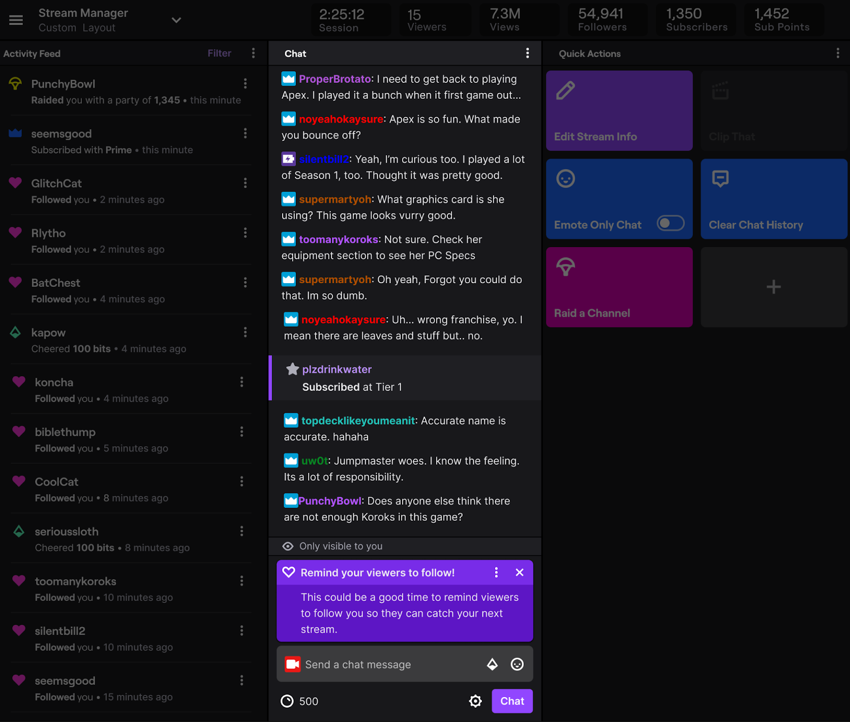Image resolution: width=850 pixels, height=722 pixels.
Task: Click the topdecklikeyoumeanit username in chat
Action: (x=358, y=421)
